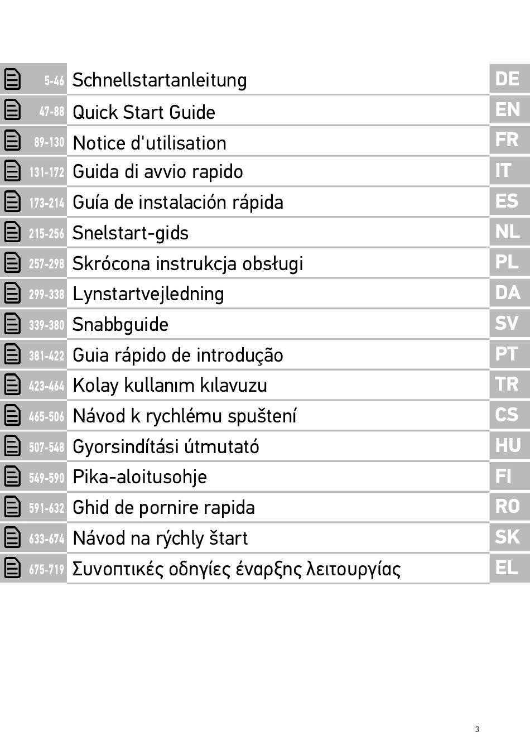The height and width of the screenshot is (750, 530).
Task: Click the document icon beside Quick Start Guide
Action: coord(12,110)
